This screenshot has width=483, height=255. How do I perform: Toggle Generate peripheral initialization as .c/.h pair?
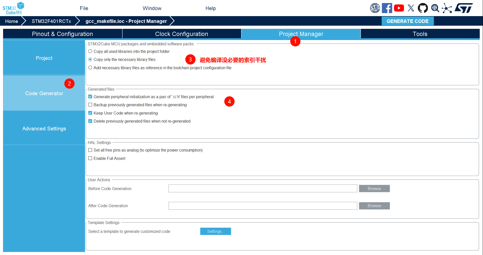click(x=90, y=97)
